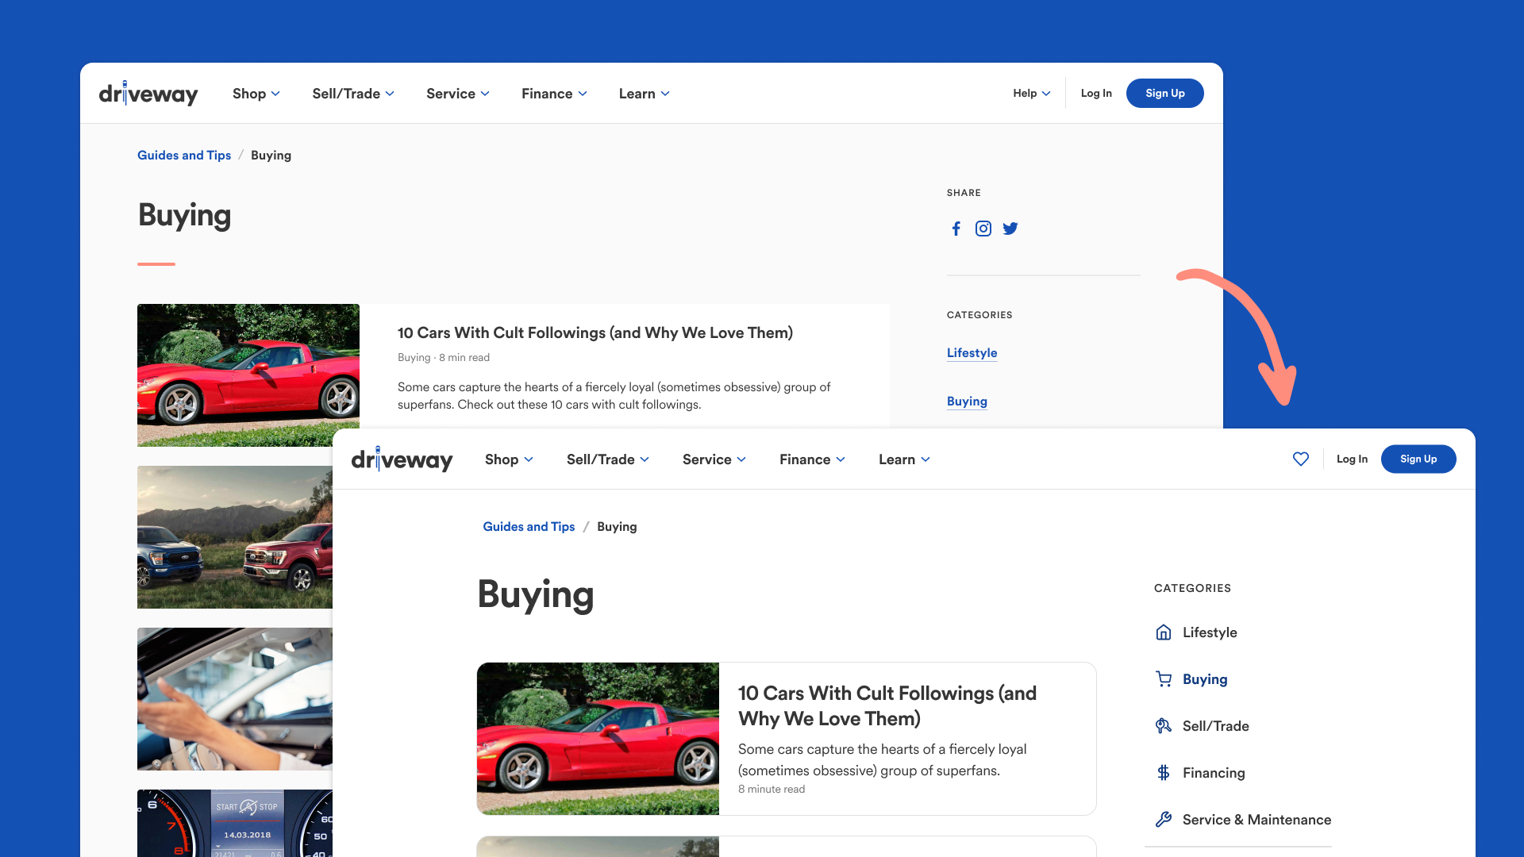1524x857 pixels.
Task: Click the Sell/Trade category icon
Action: pyautogui.click(x=1164, y=726)
